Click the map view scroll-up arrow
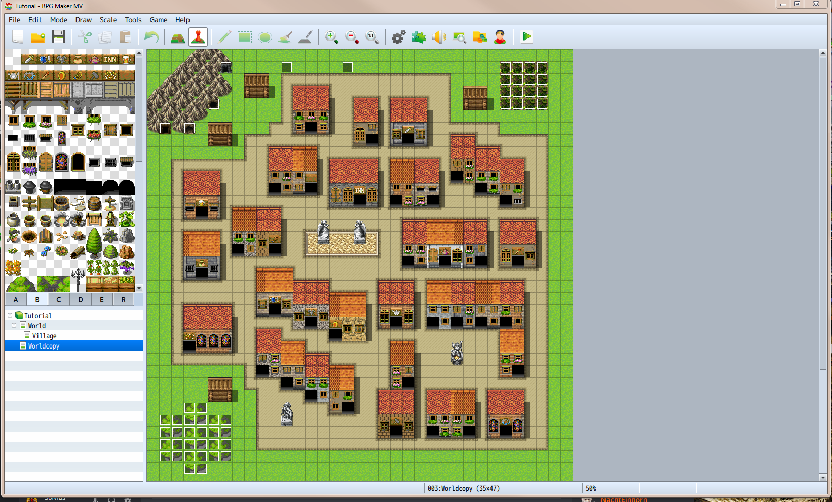The height and width of the screenshot is (502, 832). point(823,53)
